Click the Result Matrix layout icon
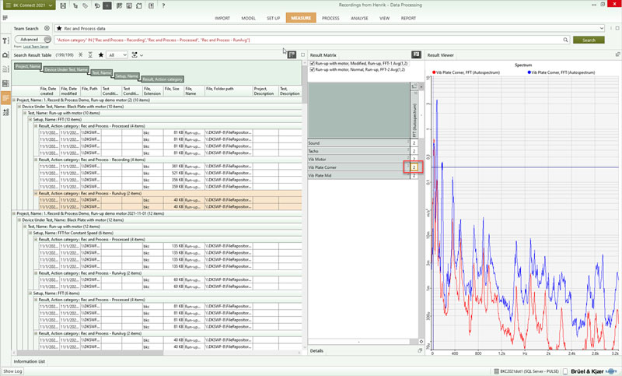 (416, 55)
